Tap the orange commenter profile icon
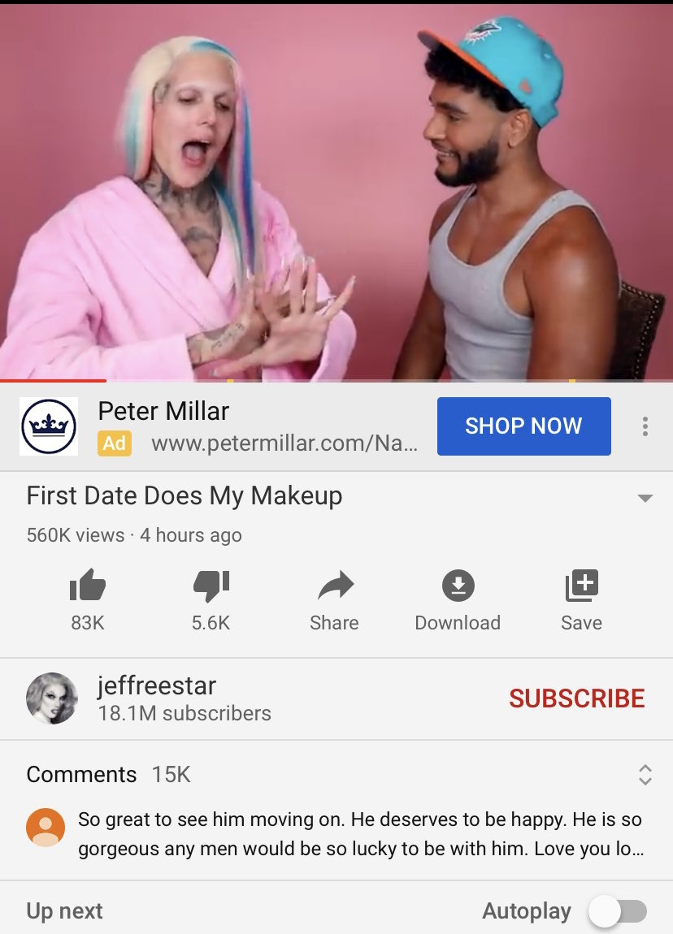This screenshot has height=934, width=673. click(46, 828)
